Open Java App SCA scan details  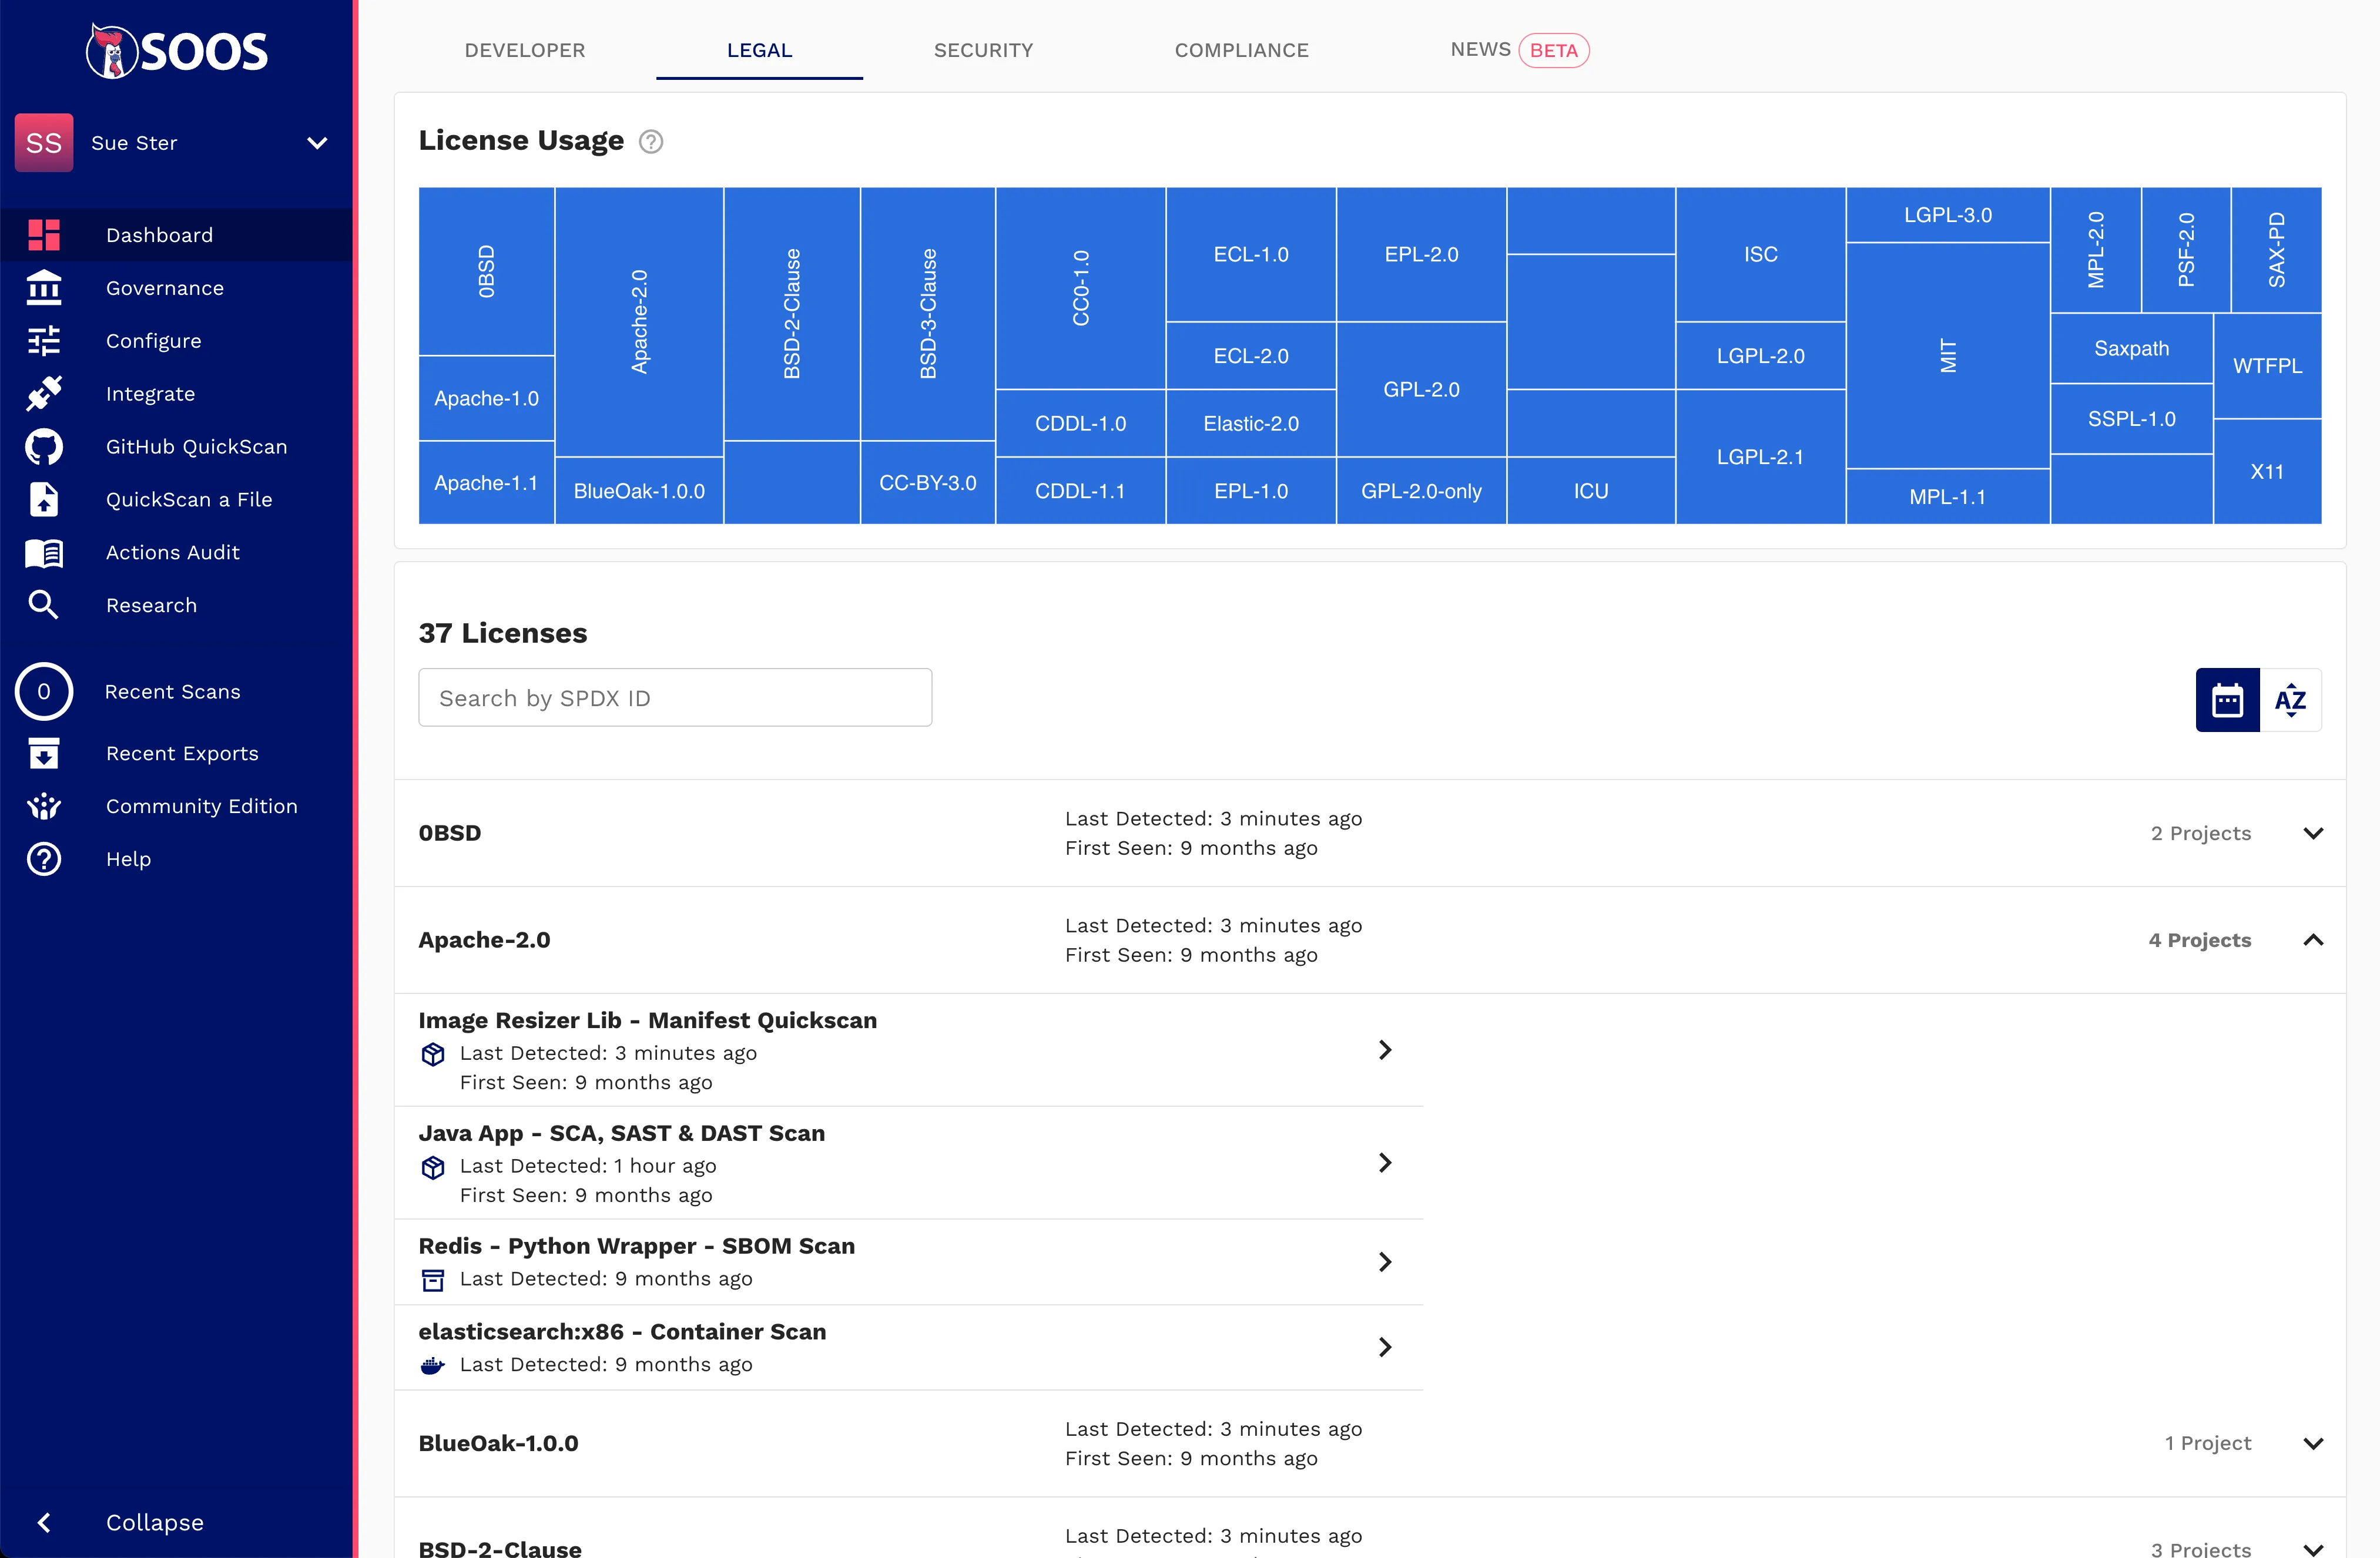[x=1385, y=1162]
